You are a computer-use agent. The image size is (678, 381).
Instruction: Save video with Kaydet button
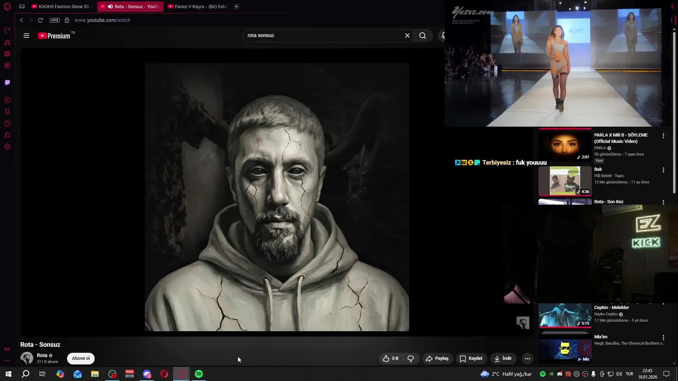pyautogui.click(x=471, y=358)
